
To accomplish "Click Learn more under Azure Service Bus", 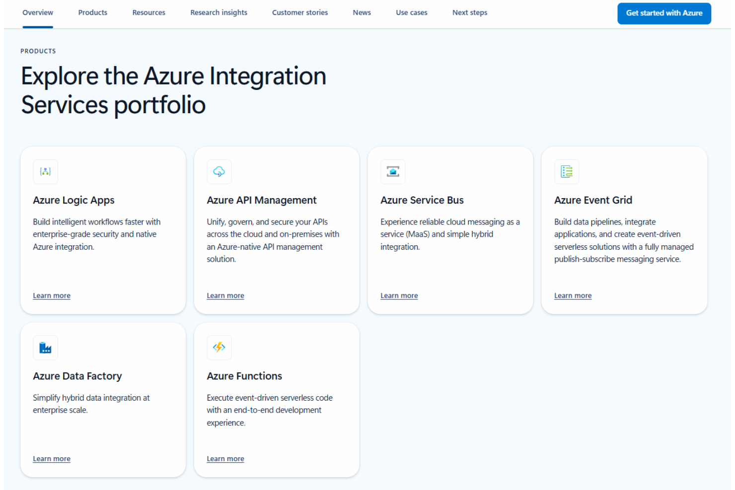I will click(x=399, y=295).
